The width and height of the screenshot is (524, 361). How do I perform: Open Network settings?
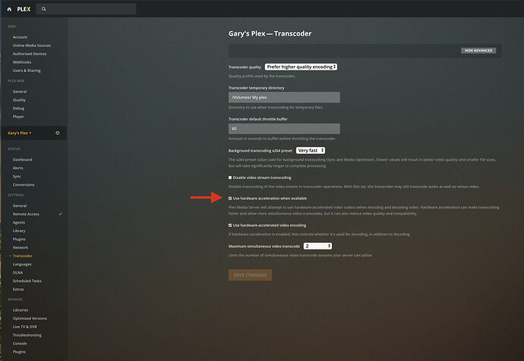(21, 247)
